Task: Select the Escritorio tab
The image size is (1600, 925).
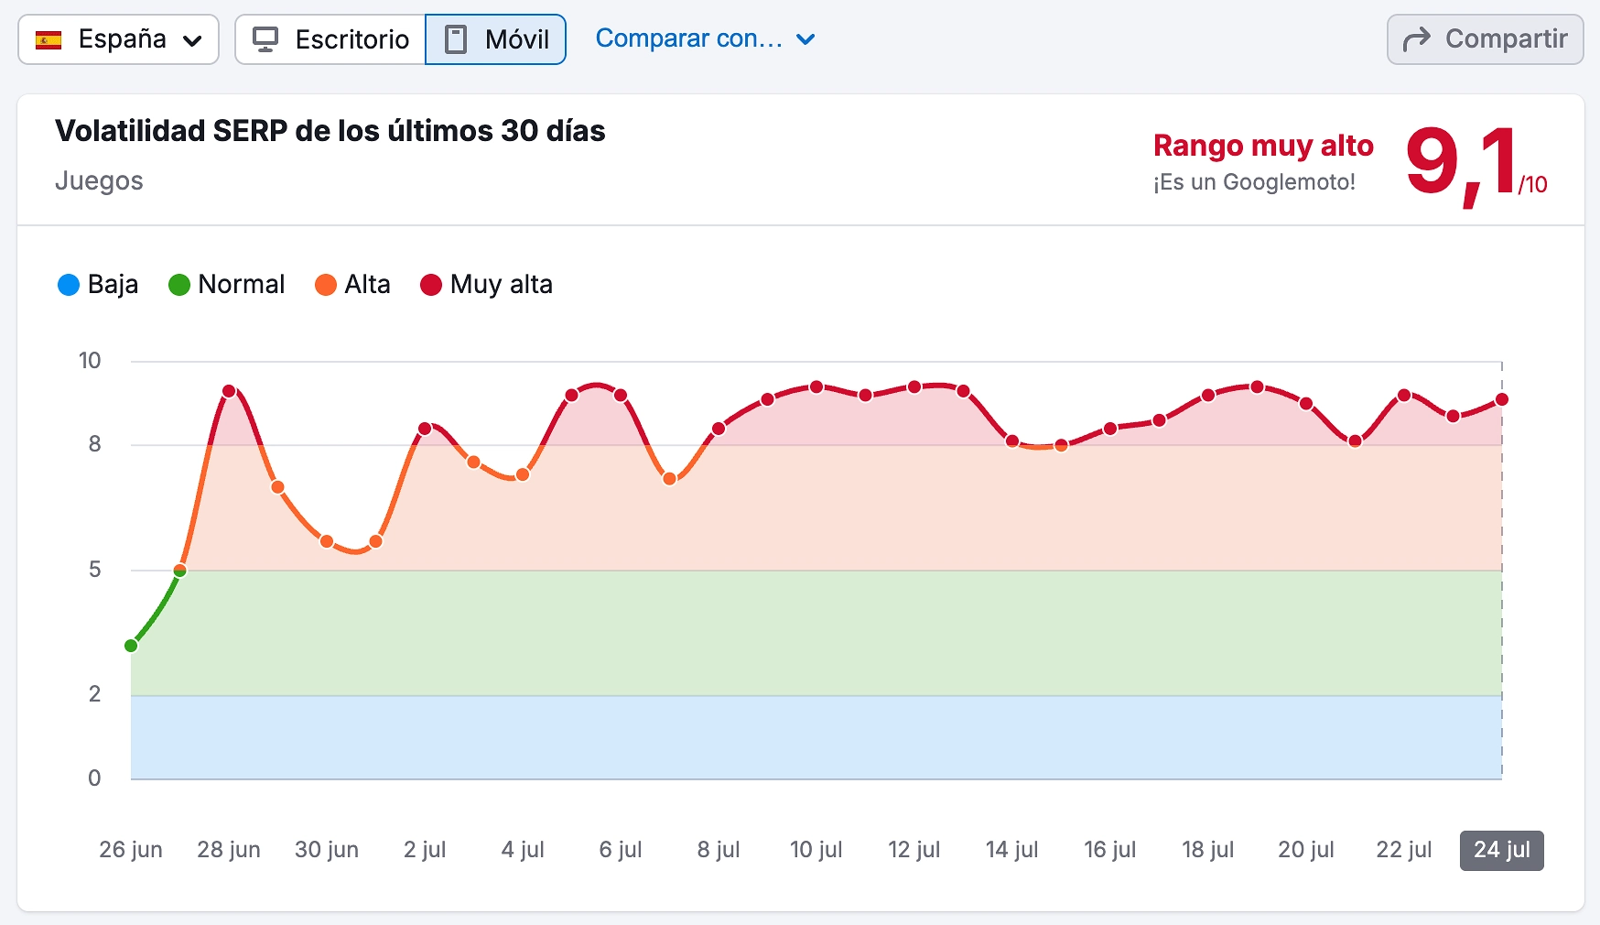Action: point(328,39)
